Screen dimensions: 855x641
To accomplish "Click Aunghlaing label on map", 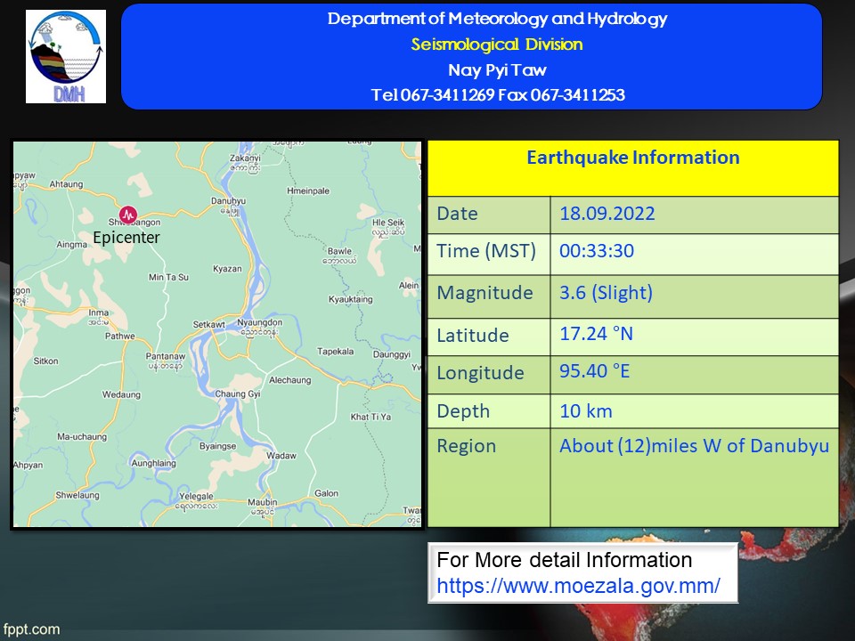I will click(154, 463).
